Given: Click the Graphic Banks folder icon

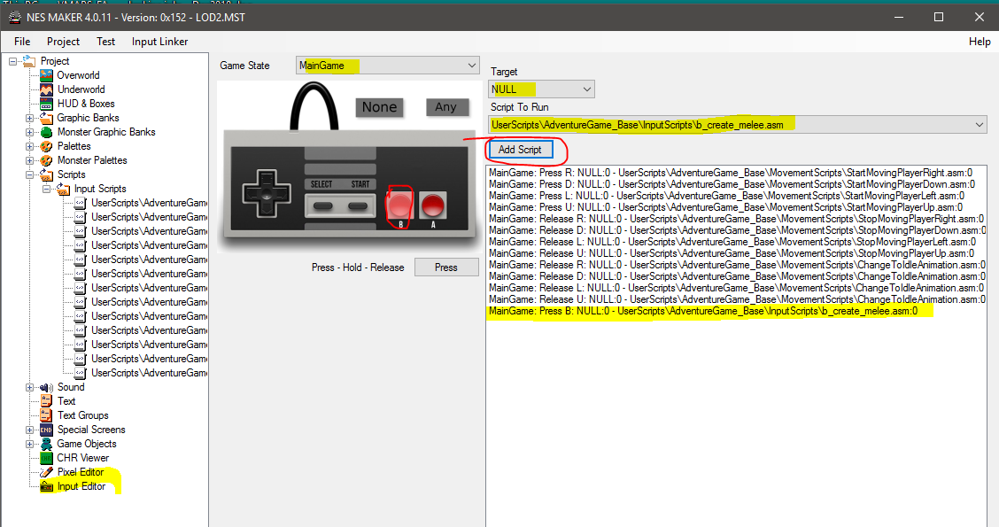Looking at the screenshot, I should (47, 118).
